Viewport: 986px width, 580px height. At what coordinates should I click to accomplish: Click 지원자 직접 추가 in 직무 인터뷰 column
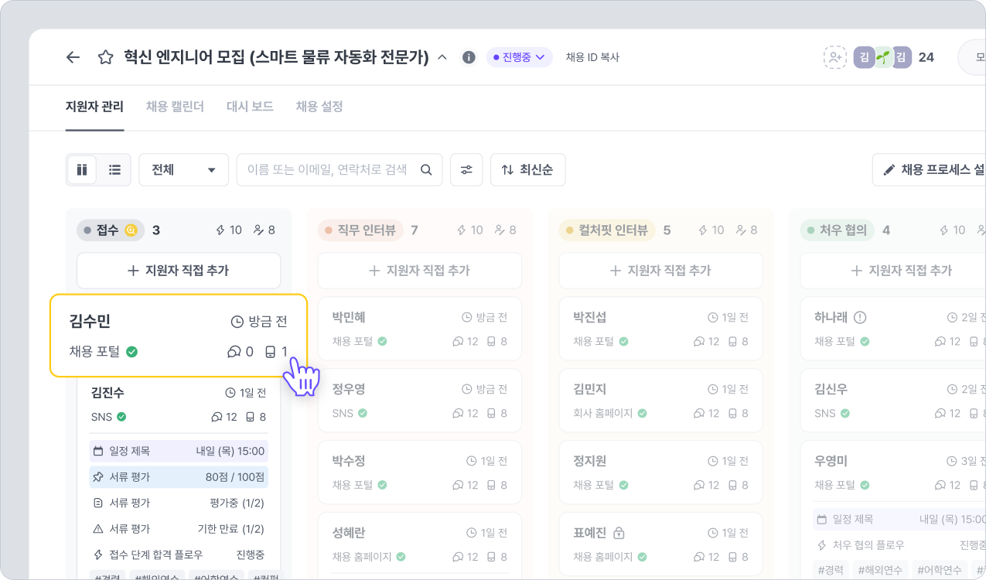(420, 271)
